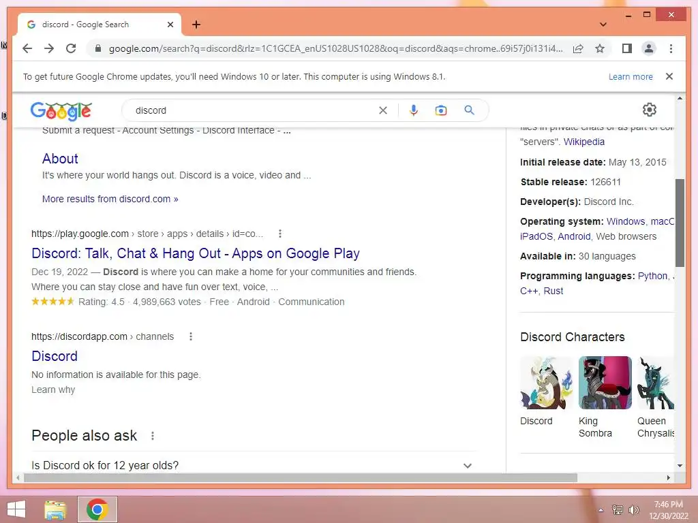The height and width of the screenshot is (523, 698).
Task: Search by image using the camera icon
Action: click(x=441, y=110)
